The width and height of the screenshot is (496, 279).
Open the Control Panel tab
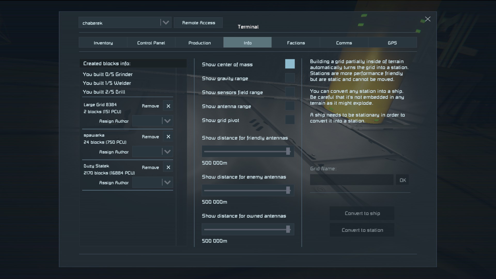click(151, 43)
